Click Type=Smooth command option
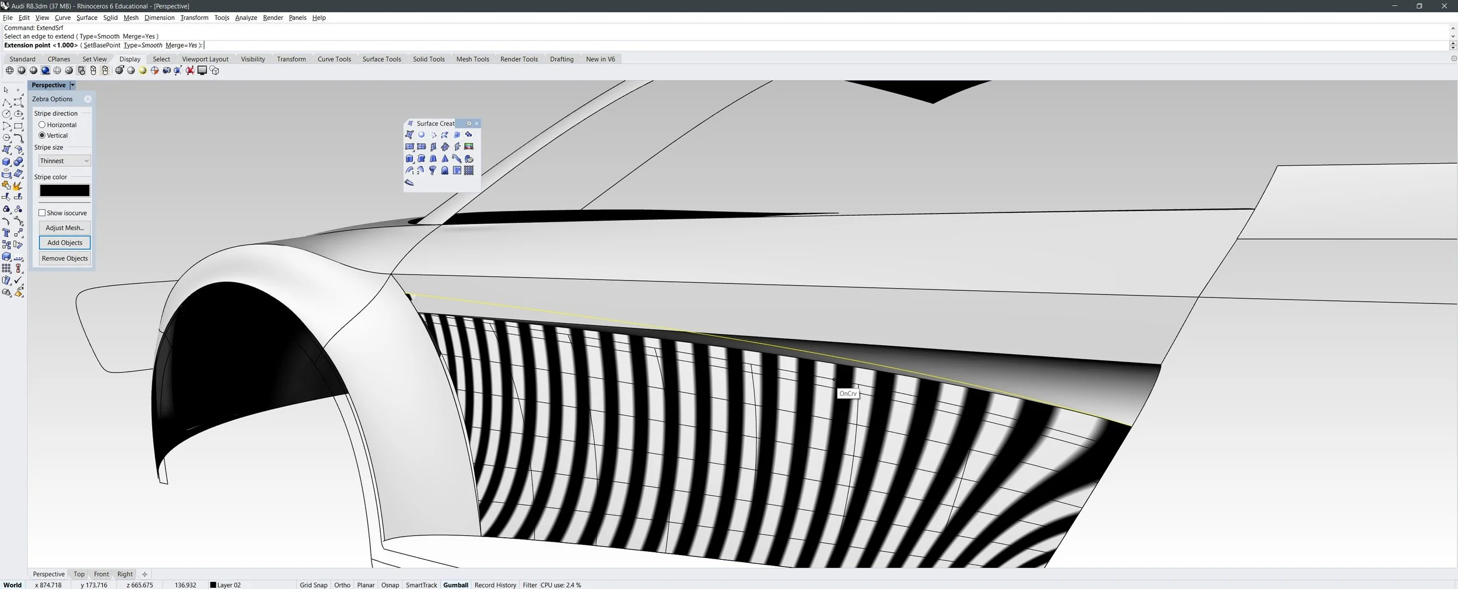The image size is (1458, 589). click(143, 45)
